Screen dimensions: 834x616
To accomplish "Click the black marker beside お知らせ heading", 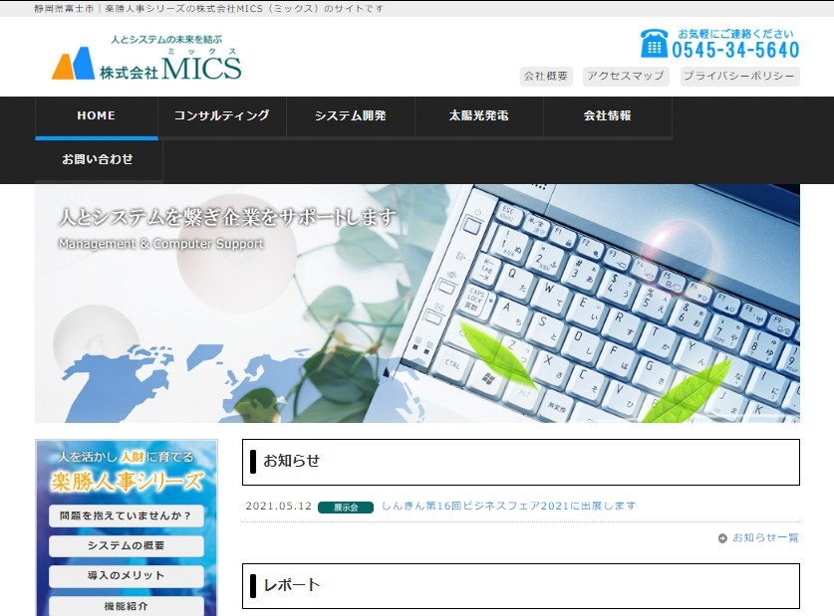I will (253, 460).
